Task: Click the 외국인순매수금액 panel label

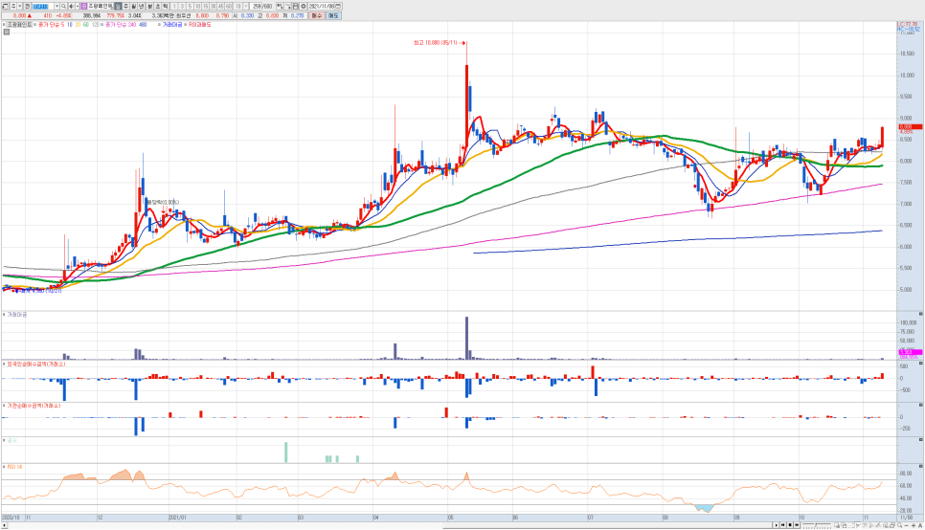Action: (36, 364)
